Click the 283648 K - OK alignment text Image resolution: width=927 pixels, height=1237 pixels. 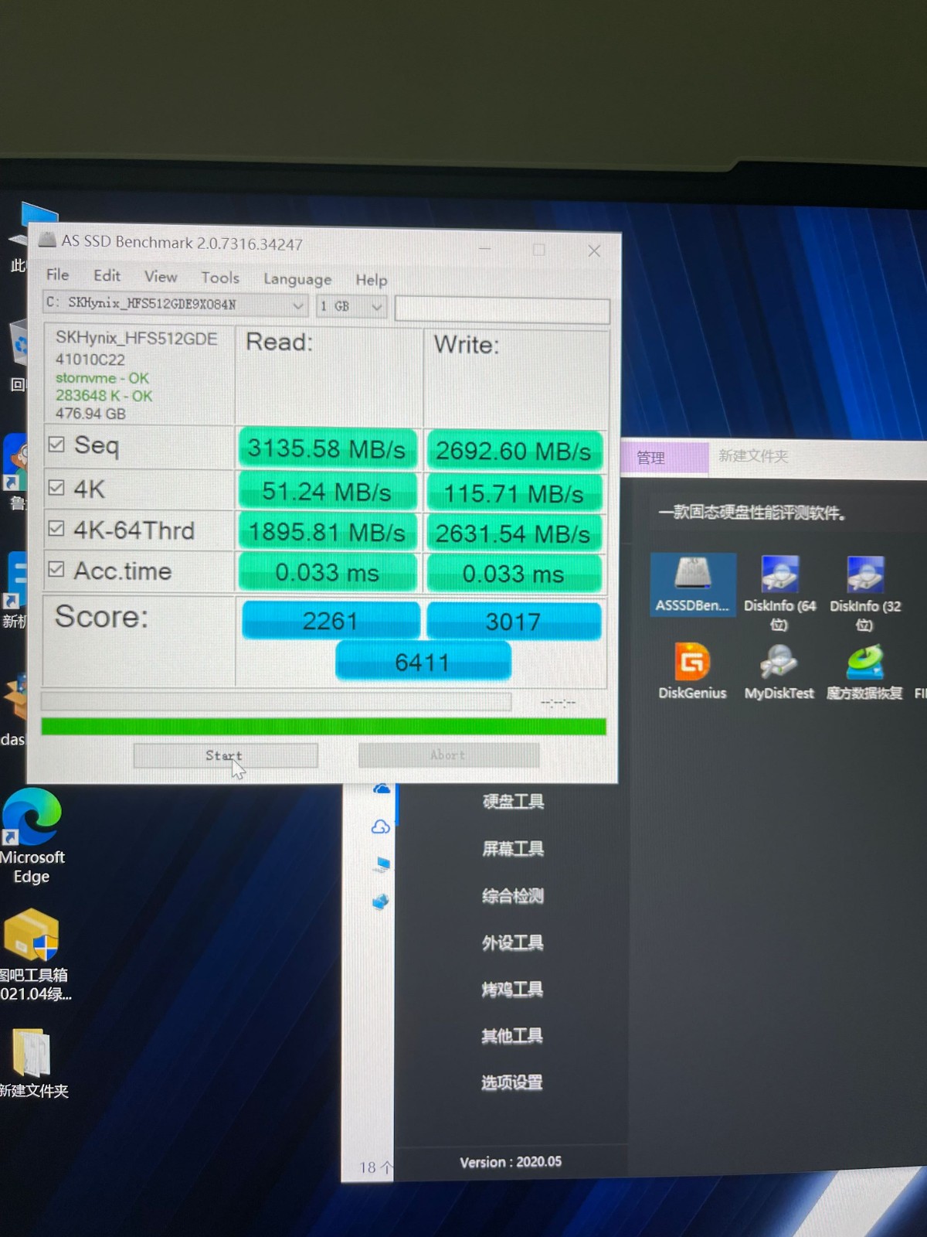(x=104, y=396)
